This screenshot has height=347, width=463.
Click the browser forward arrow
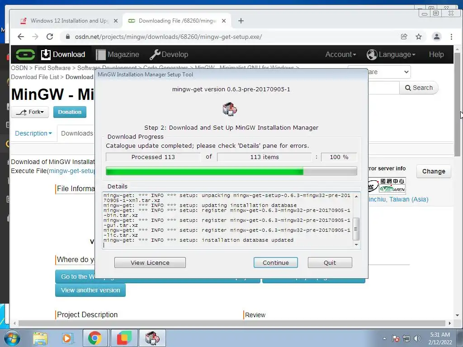(x=35, y=37)
